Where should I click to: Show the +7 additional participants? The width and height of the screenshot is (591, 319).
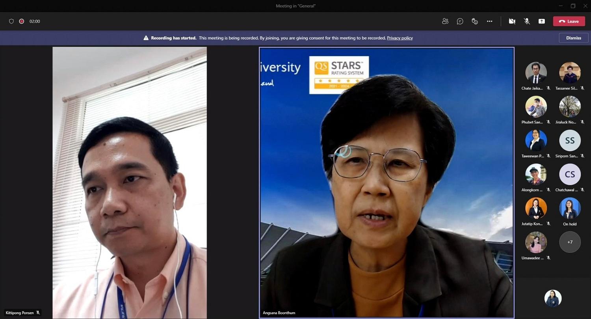(x=570, y=242)
